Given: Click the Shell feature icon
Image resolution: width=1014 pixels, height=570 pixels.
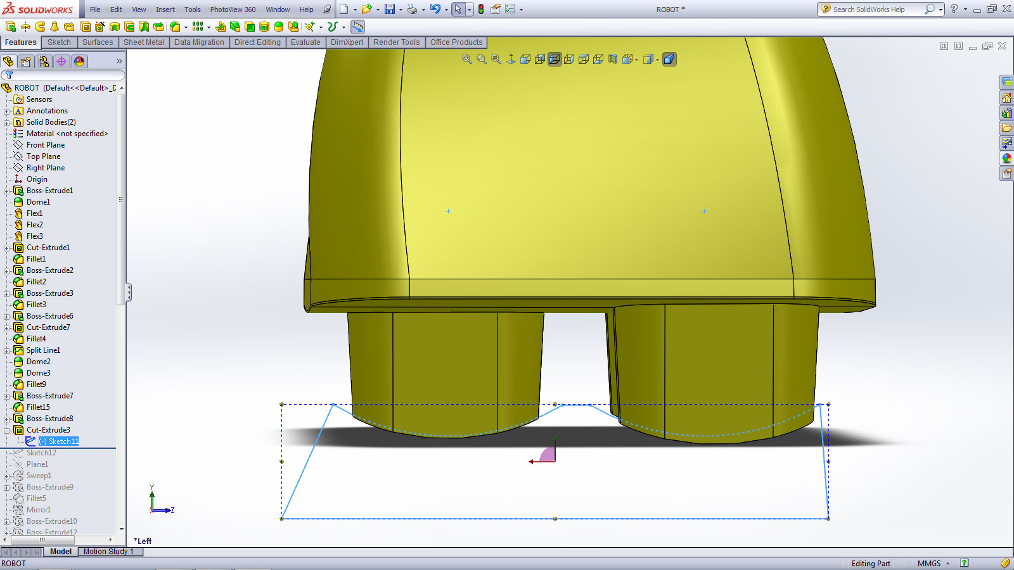Looking at the screenshot, I should click(250, 27).
